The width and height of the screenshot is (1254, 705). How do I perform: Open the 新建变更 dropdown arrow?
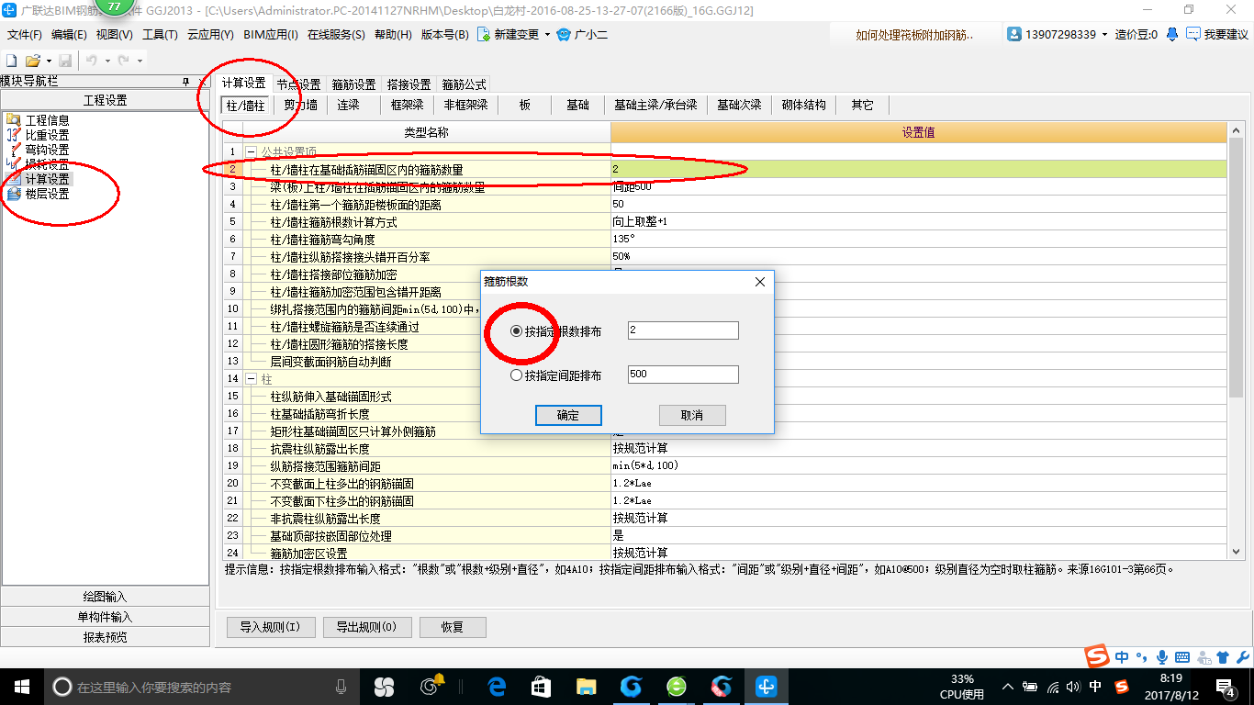point(547,34)
